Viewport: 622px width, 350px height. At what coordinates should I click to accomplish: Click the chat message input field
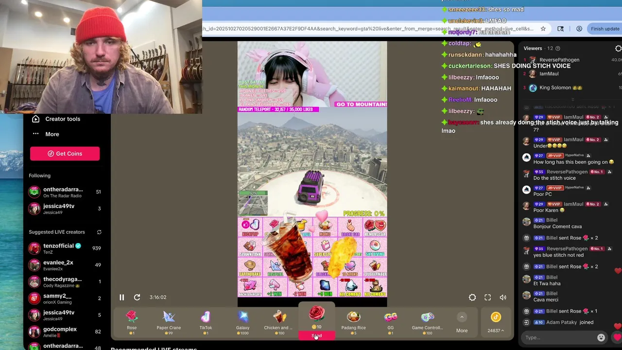tap(559, 337)
